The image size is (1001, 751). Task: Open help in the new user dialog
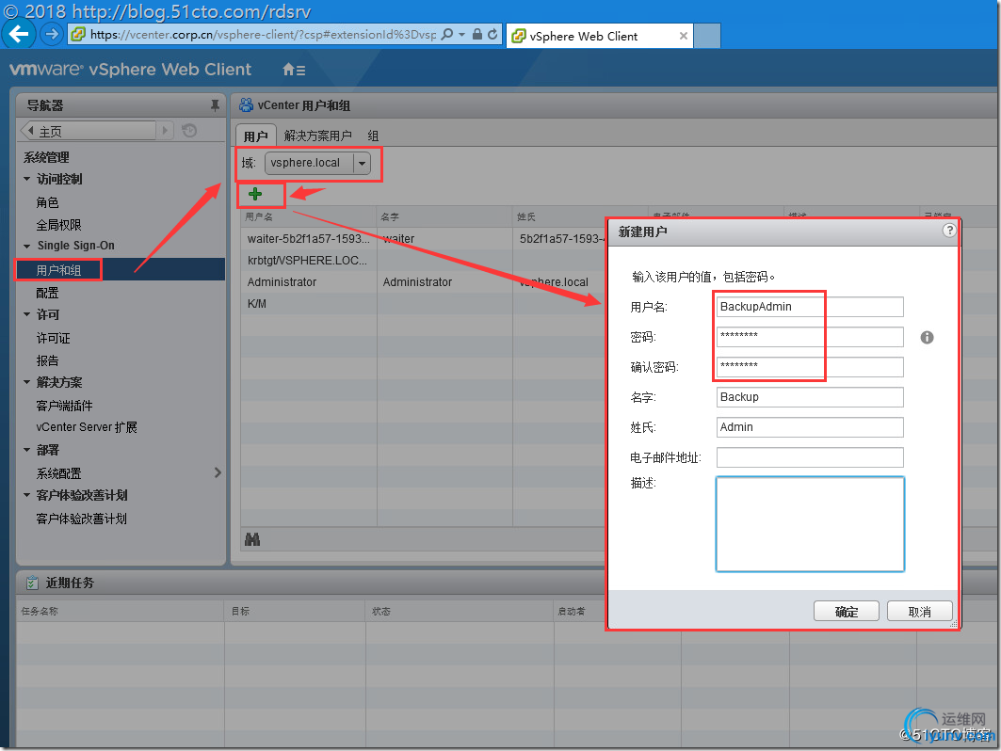[x=949, y=231]
